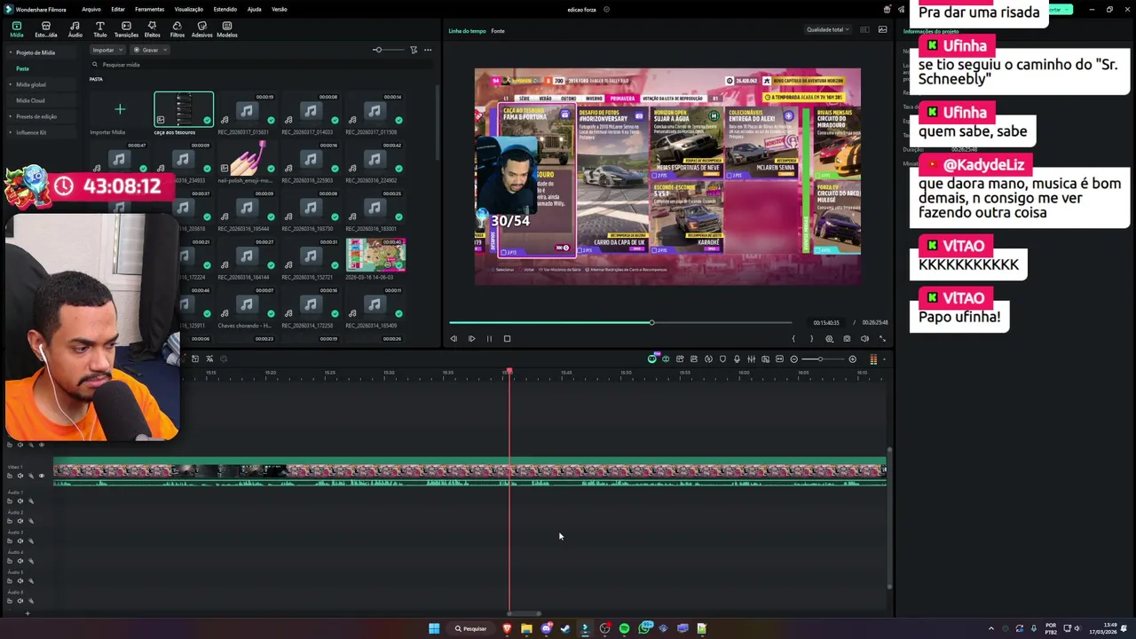Set mark-in point with left brace
The image size is (1136, 639).
coord(793,338)
